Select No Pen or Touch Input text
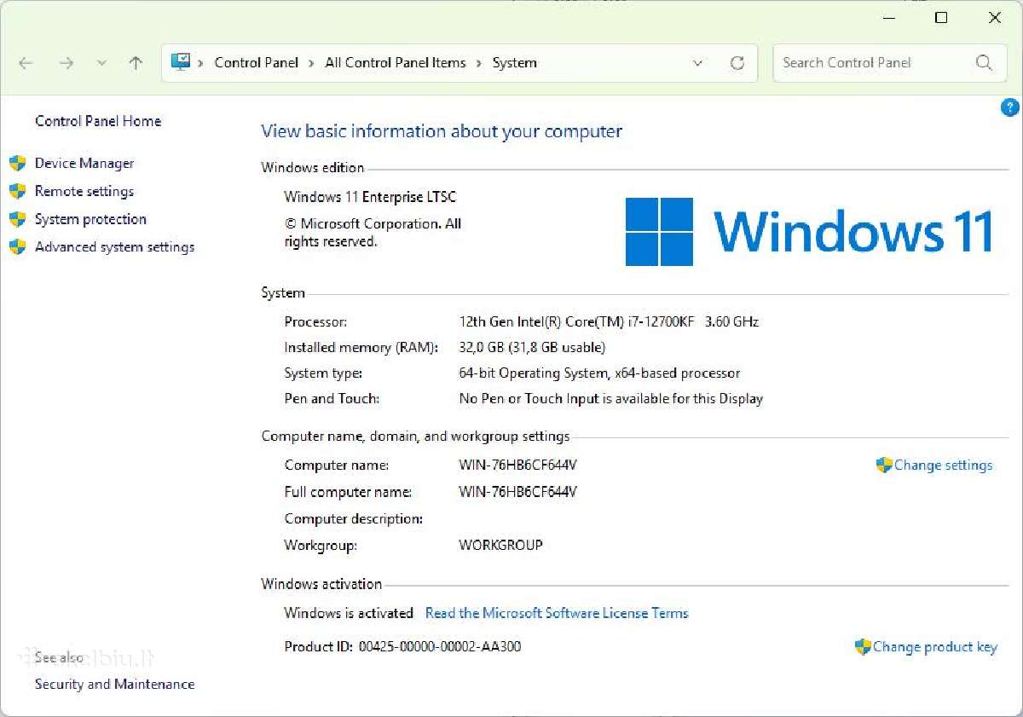Image resolution: width=1023 pixels, height=717 pixels. [610, 399]
